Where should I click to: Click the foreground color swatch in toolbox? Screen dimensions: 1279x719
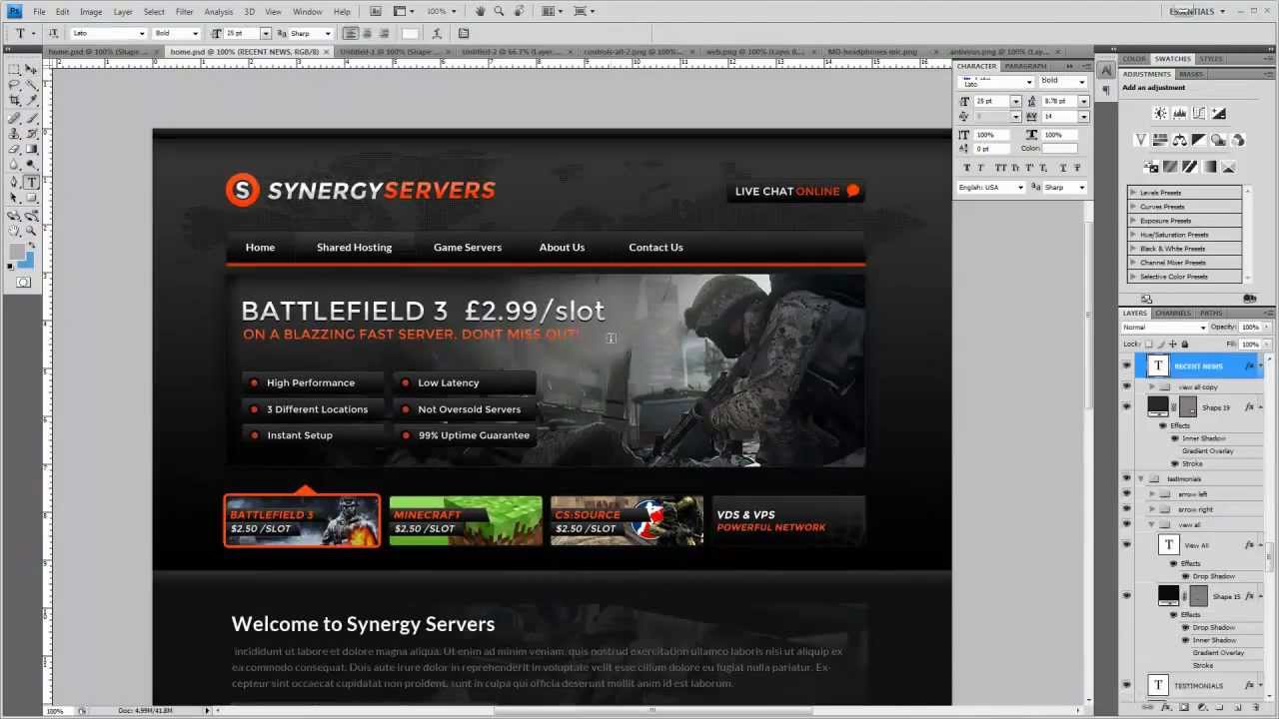pyautogui.click(x=17, y=252)
